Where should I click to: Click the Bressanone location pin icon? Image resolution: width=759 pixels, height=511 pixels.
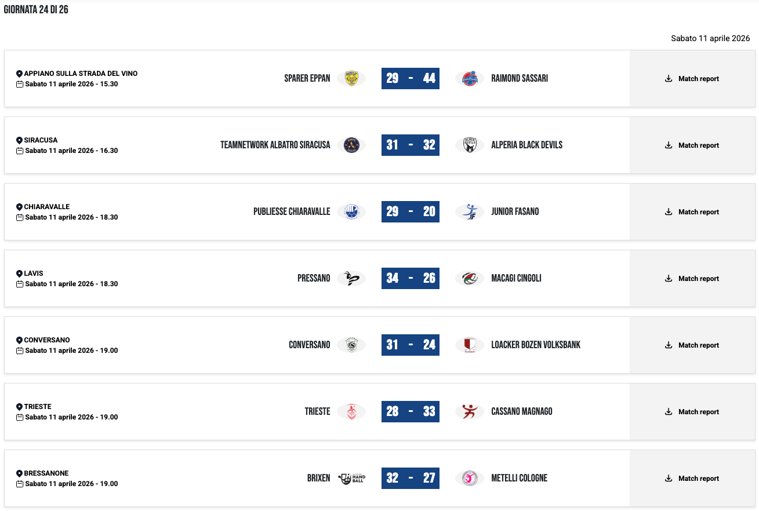(x=19, y=473)
